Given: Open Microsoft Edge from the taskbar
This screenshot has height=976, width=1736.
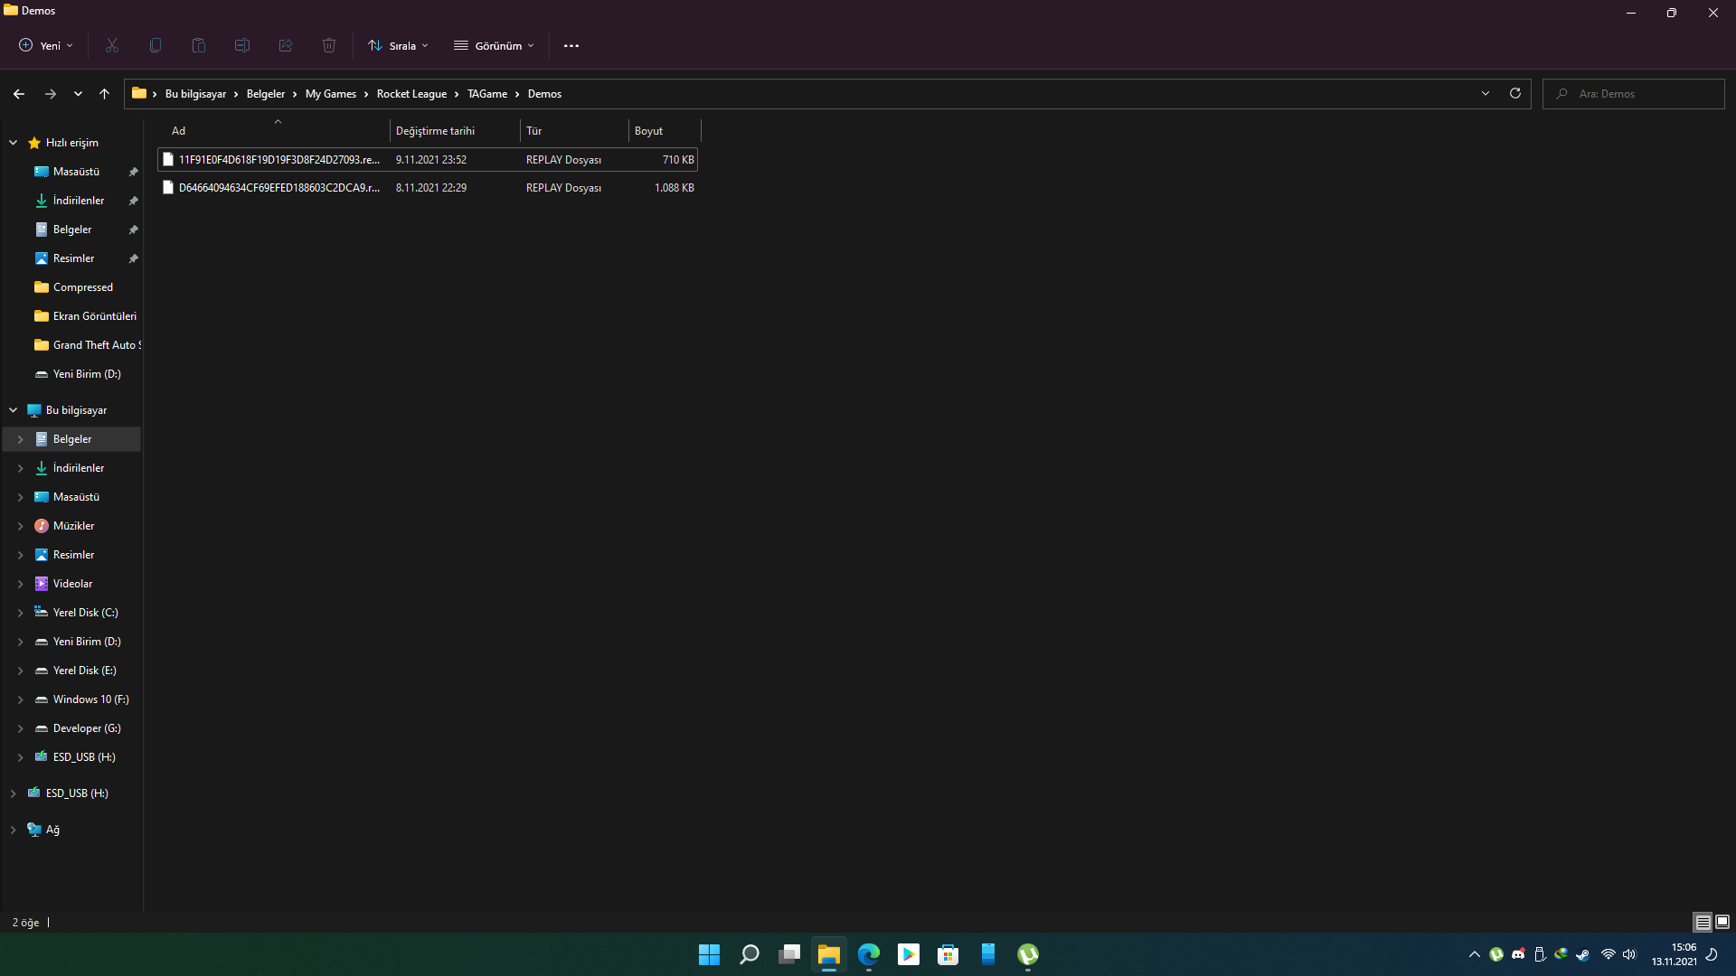Looking at the screenshot, I should click(869, 954).
